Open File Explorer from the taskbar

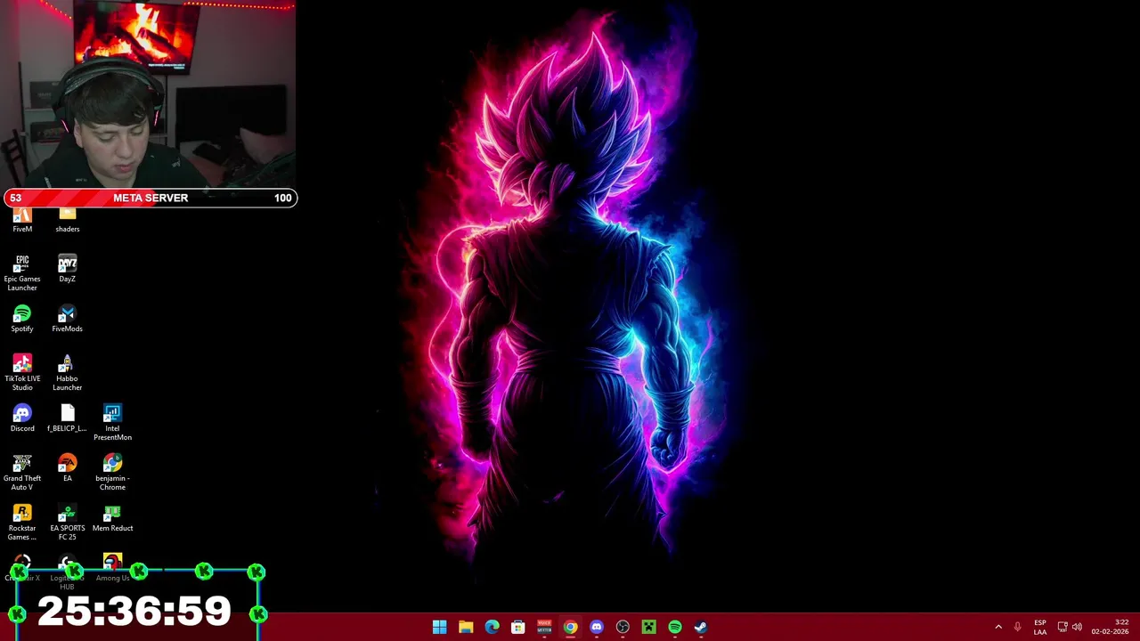click(466, 627)
